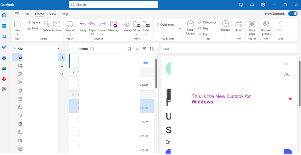Open the New mail dropdown arrow
This screenshot has width=301, height=155.
pos(17,34)
